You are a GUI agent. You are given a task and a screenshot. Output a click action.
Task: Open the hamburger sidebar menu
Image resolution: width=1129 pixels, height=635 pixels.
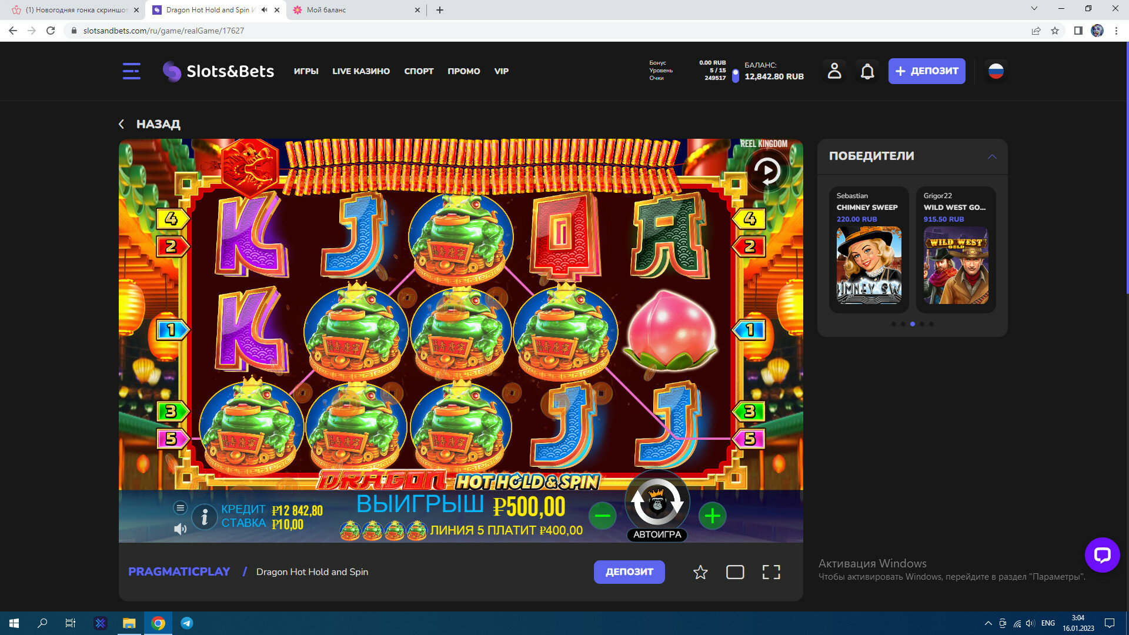[x=131, y=71]
